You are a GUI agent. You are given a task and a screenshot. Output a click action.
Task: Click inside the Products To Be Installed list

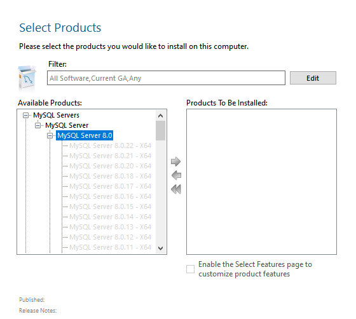coord(261,182)
